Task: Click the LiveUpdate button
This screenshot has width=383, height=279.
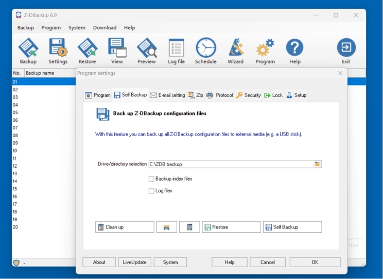Action: pyautogui.click(x=134, y=262)
